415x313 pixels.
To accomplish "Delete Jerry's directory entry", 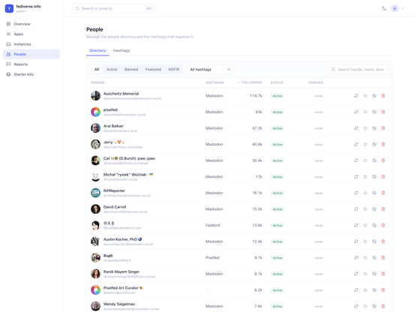I will (x=383, y=144).
